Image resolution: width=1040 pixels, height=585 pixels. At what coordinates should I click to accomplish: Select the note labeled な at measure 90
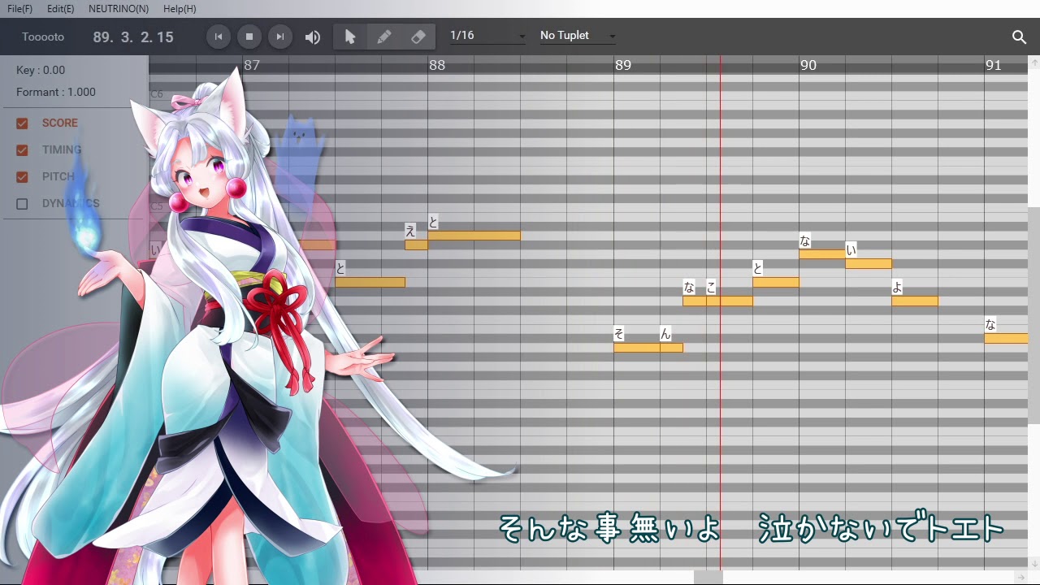click(822, 254)
